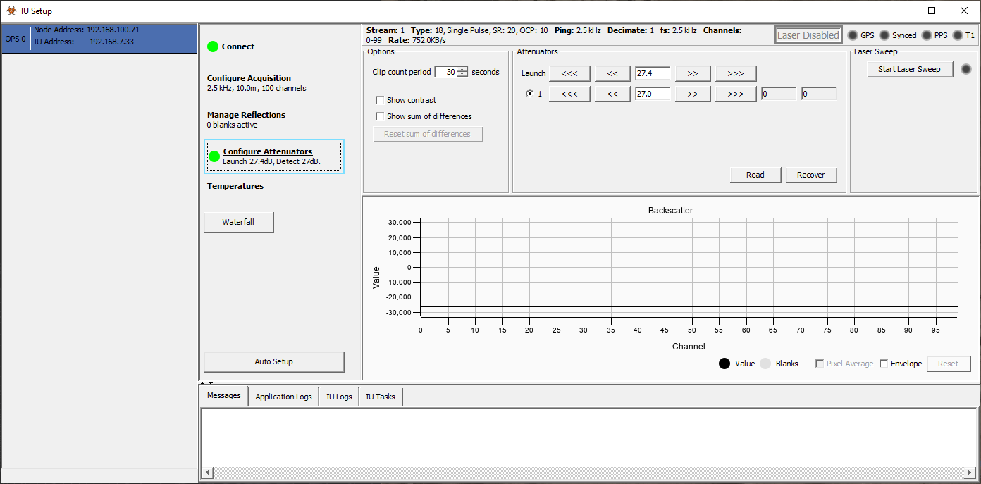Click the T1 status indicator light
The width and height of the screenshot is (981, 484).
pos(956,35)
